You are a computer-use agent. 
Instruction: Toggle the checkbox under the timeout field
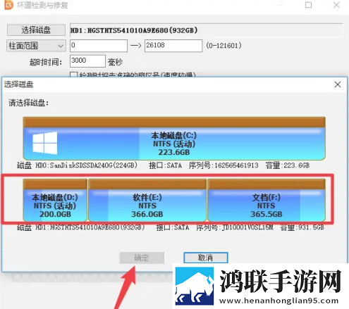click(x=73, y=75)
